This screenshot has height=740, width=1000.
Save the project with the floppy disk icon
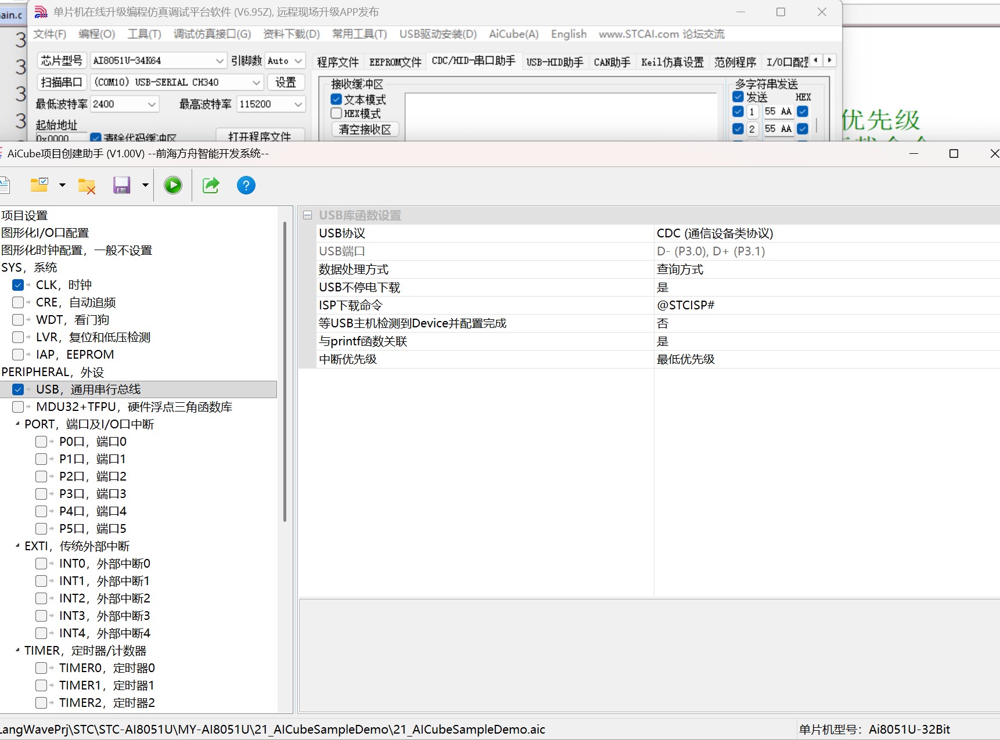point(122,185)
